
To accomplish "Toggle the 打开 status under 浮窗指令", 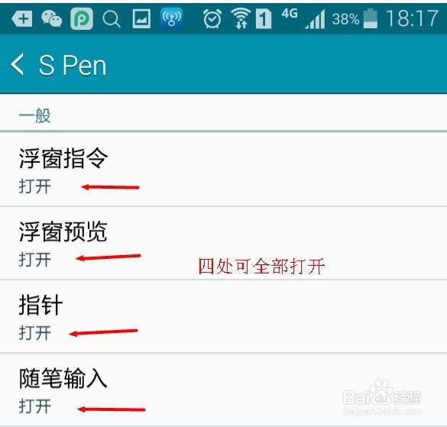I will click(35, 186).
